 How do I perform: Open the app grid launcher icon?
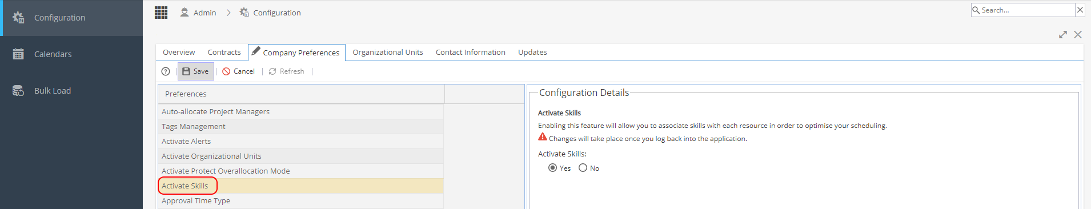click(x=161, y=13)
